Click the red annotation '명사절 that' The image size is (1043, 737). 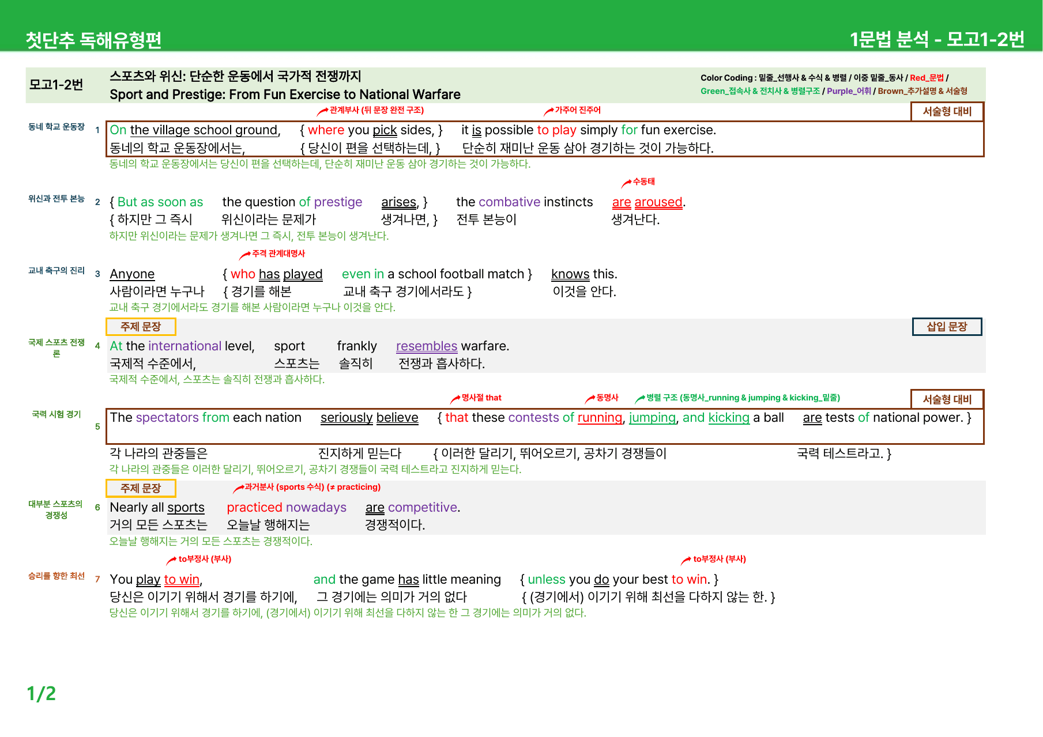click(481, 398)
